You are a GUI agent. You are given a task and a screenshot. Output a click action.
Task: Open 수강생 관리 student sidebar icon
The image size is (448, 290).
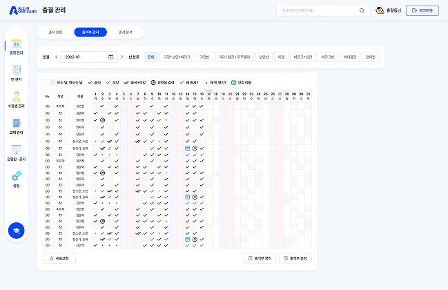click(x=17, y=97)
